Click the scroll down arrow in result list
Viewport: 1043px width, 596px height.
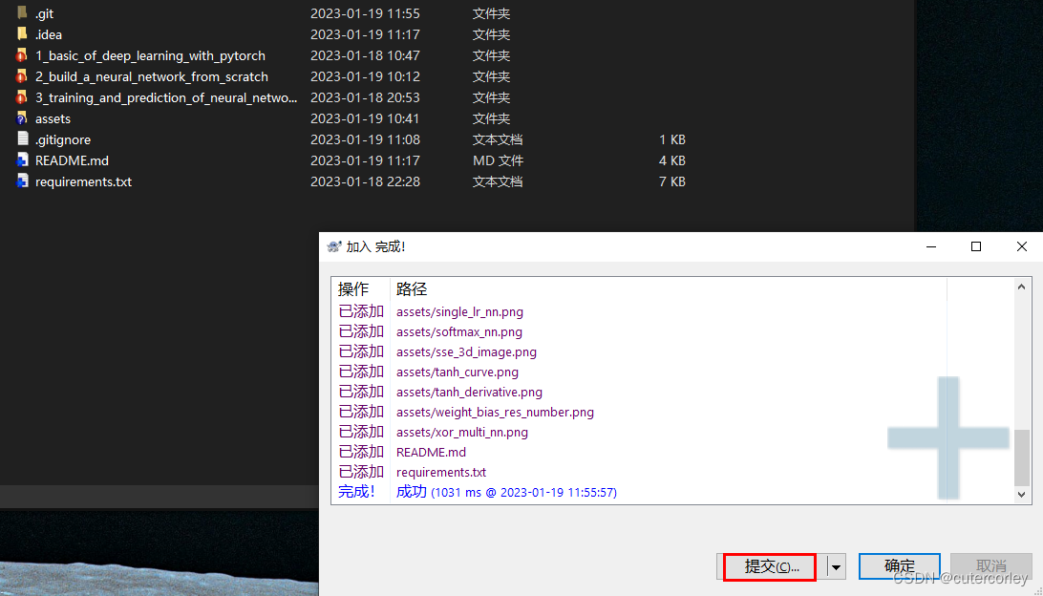tap(1022, 494)
